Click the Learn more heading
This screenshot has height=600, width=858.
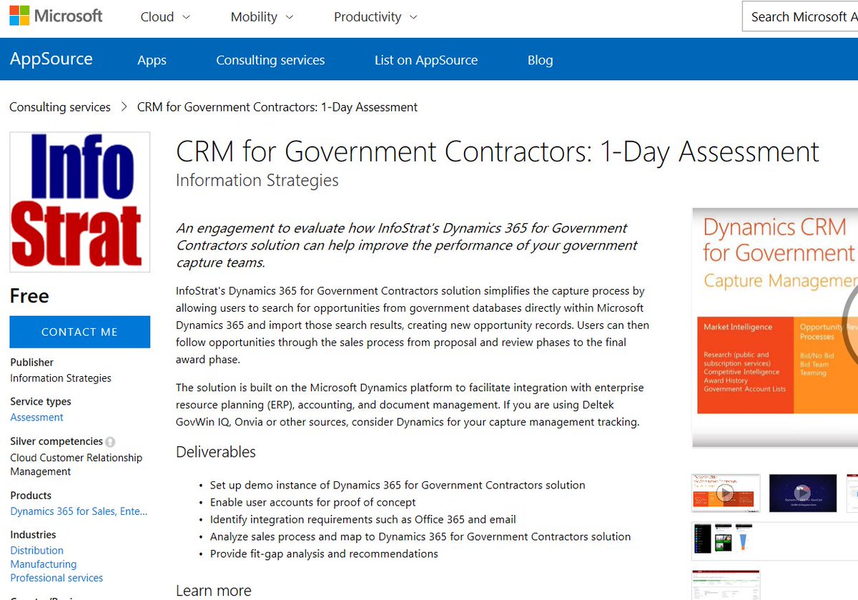[x=214, y=591]
